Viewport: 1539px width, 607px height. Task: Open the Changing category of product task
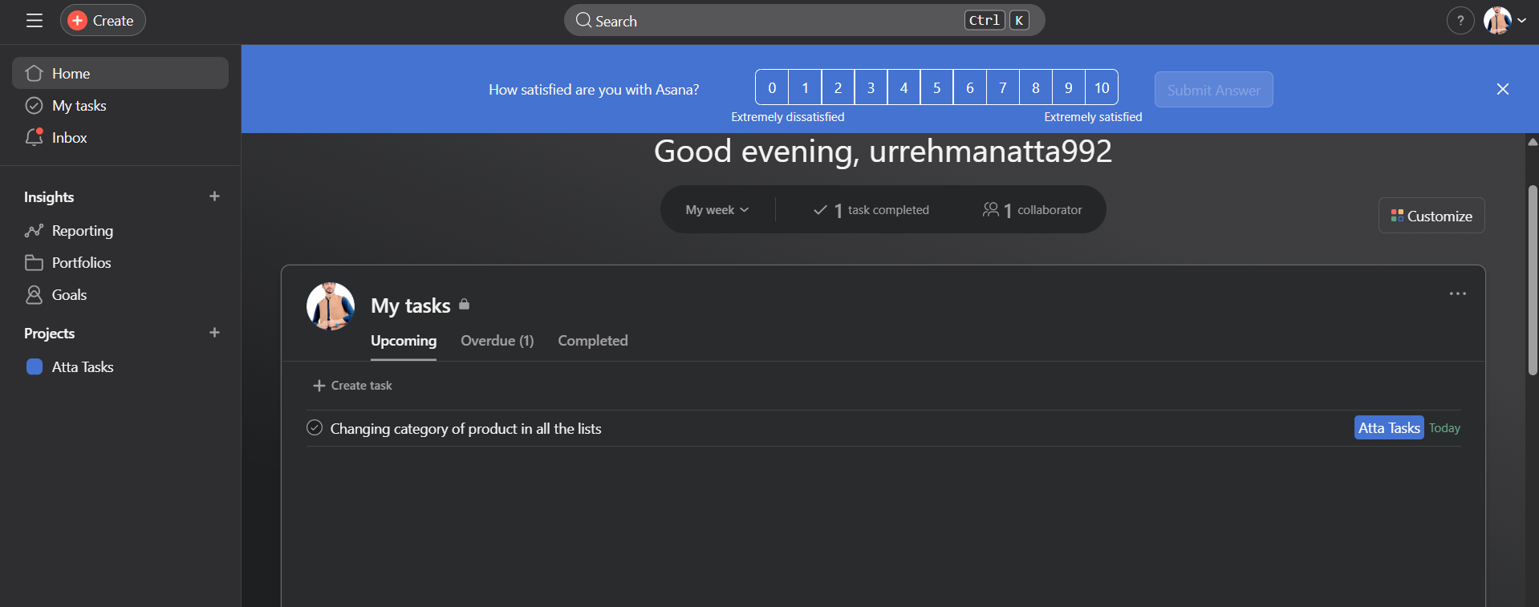click(465, 429)
